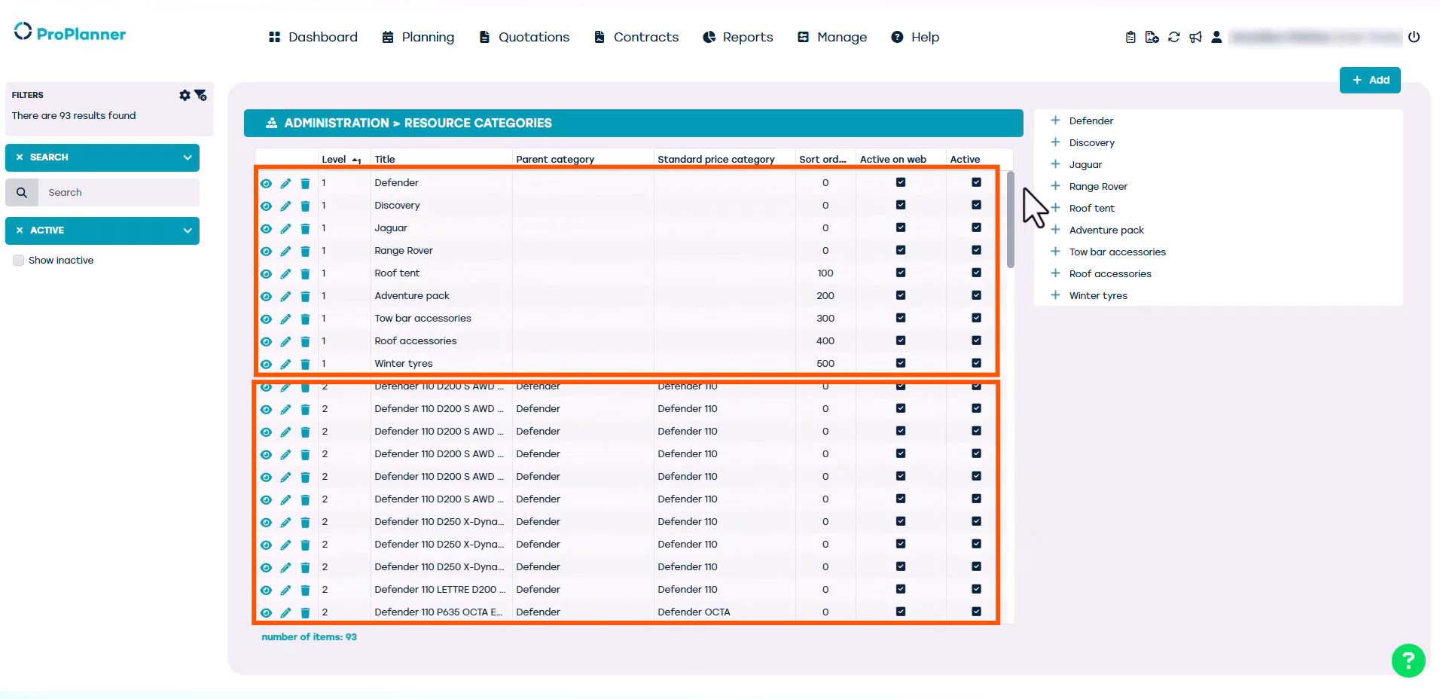Expand the Jaguar tree node
Viewport: 1440px width, 699px height.
pos(1055,164)
